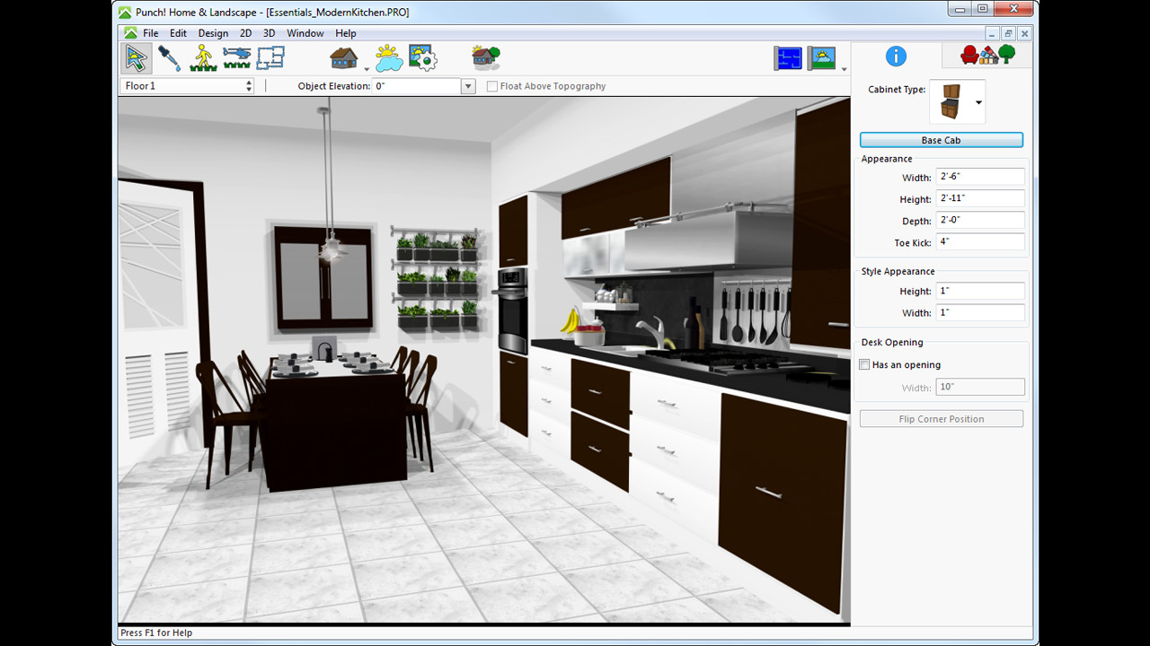Open the 3D menu
Viewport: 1150px width, 646px height.
(269, 32)
